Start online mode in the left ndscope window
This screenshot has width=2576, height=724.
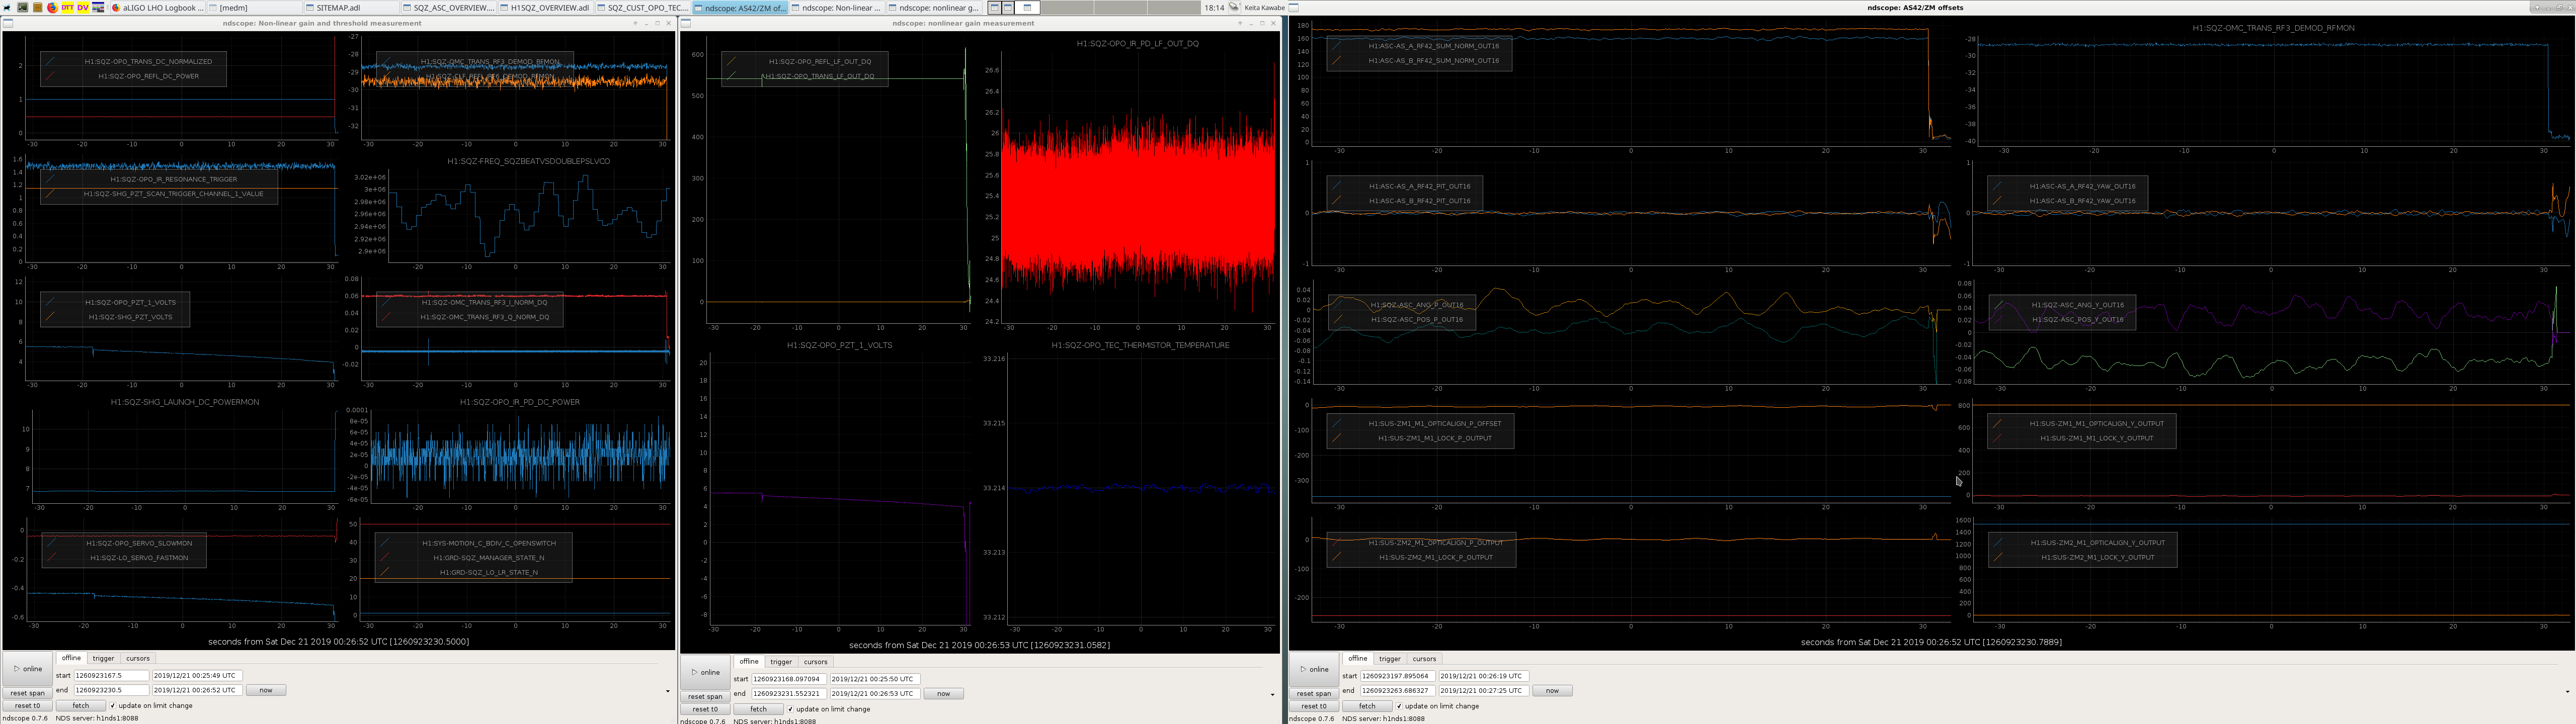[x=27, y=668]
